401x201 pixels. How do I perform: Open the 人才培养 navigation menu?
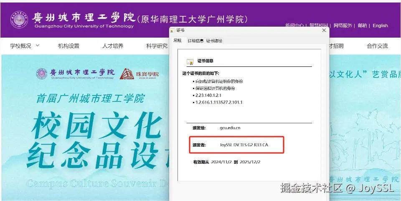tap(113, 46)
